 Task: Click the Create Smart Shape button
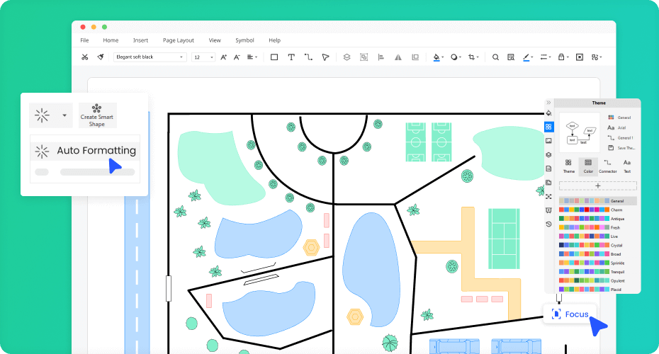tap(97, 115)
